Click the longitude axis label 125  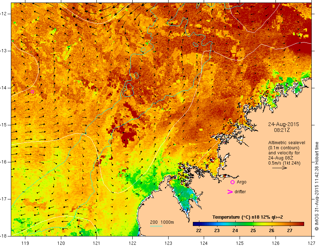(240, 243)
